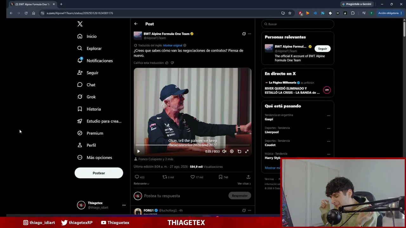Expand Más opciones in the sidebar

[x=95, y=157]
